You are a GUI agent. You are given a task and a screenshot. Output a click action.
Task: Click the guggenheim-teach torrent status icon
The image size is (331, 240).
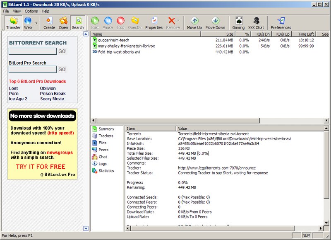(95, 40)
